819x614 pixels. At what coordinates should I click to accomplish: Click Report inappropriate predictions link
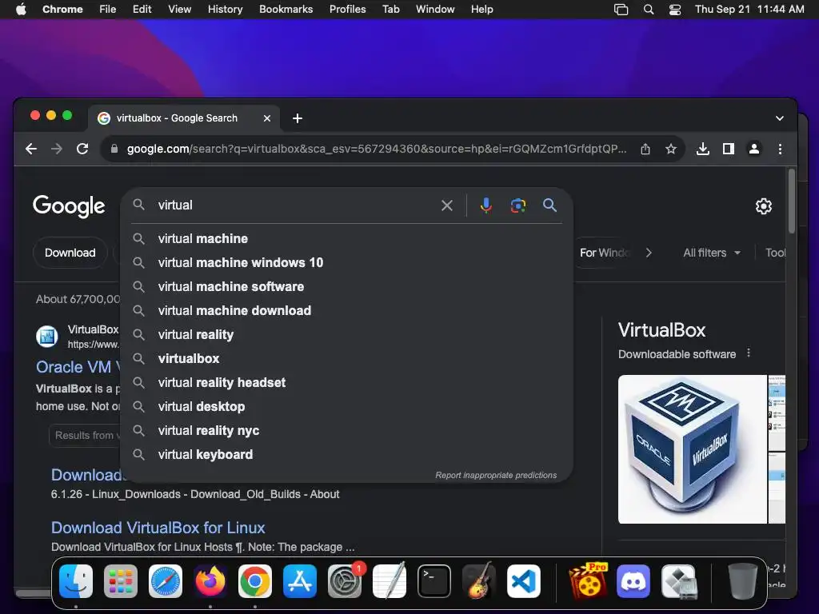coord(496,475)
